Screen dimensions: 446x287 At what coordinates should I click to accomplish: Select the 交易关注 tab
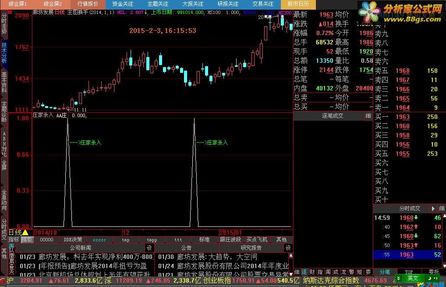tap(263, 4)
